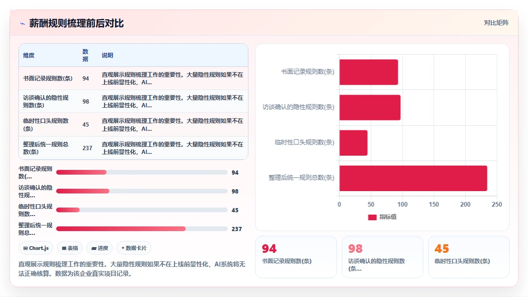Click the progress bar valued 45
Image resolution: width=528 pixels, height=297 pixels.
(x=142, y=210)
